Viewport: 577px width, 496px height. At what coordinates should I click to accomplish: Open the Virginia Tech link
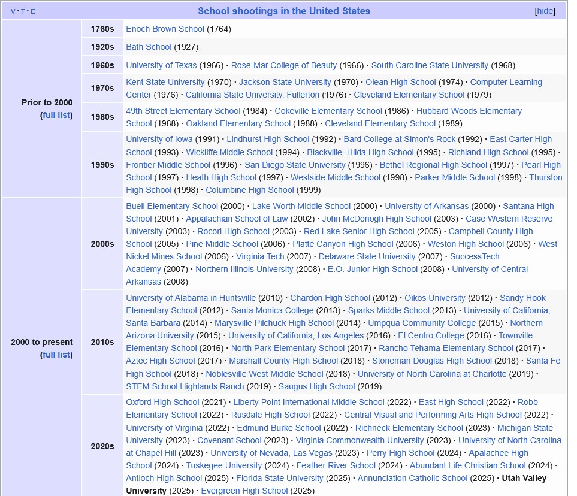(260, 256)
